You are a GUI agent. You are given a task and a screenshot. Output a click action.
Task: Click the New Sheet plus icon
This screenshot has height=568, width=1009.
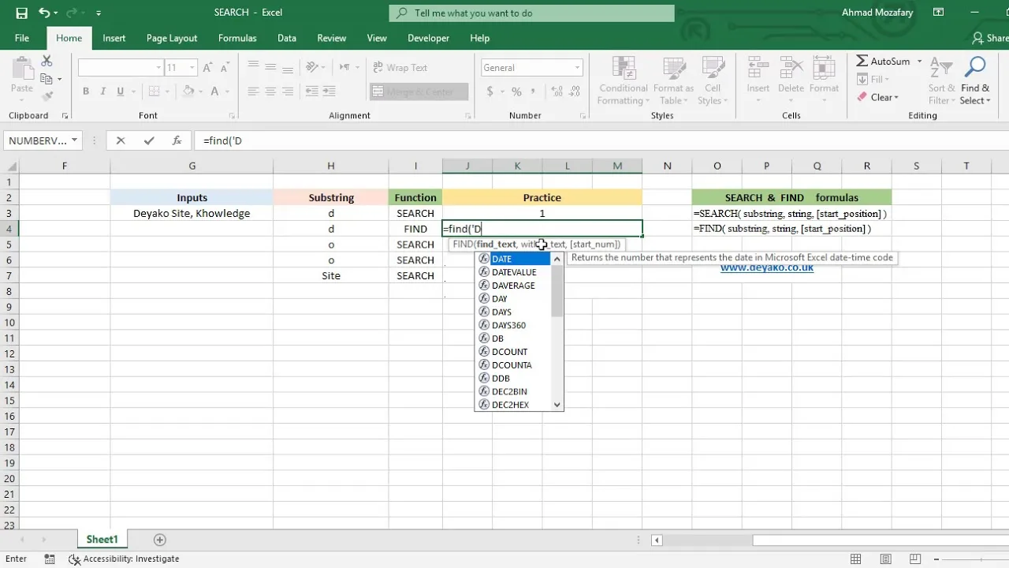tap(160, 540)
